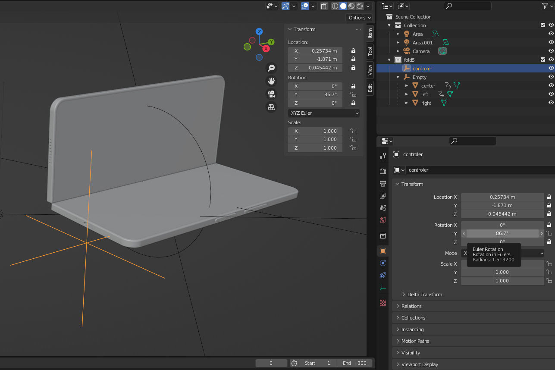This screenshot has height=370, width=555.
Task: Hide the controler object via eye icon
Action: [x=551, y=69]
